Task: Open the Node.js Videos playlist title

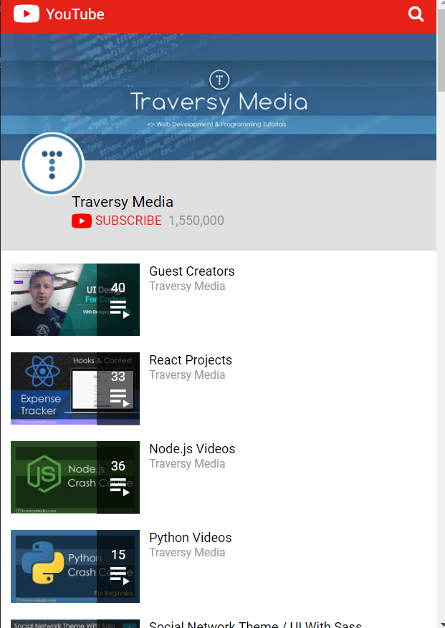Action: click(x=192, y=449)
